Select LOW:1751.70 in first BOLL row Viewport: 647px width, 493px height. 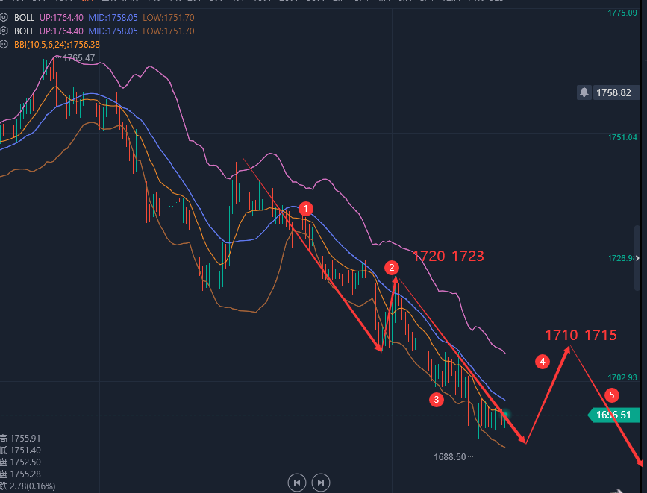coord(169,17)
